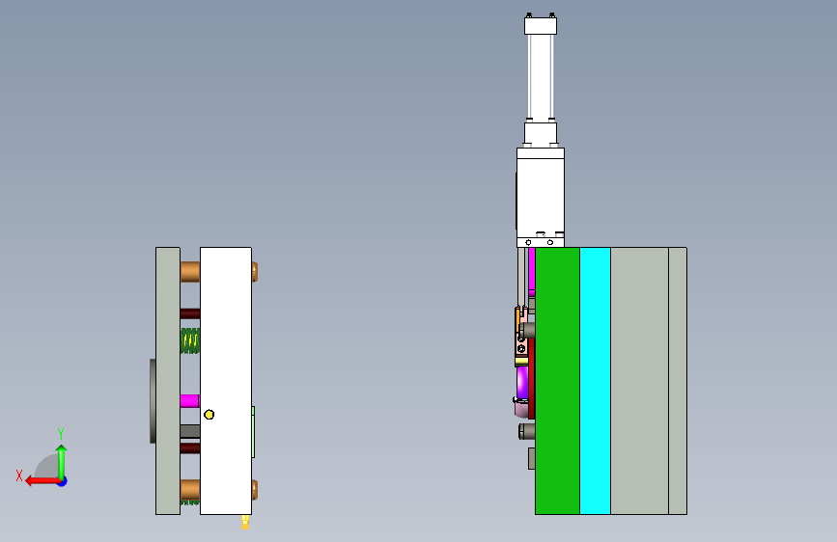Select the yellow circle on the white block
Screen dimensions: 837x542
pyautogui.click(x=209, y=415)
